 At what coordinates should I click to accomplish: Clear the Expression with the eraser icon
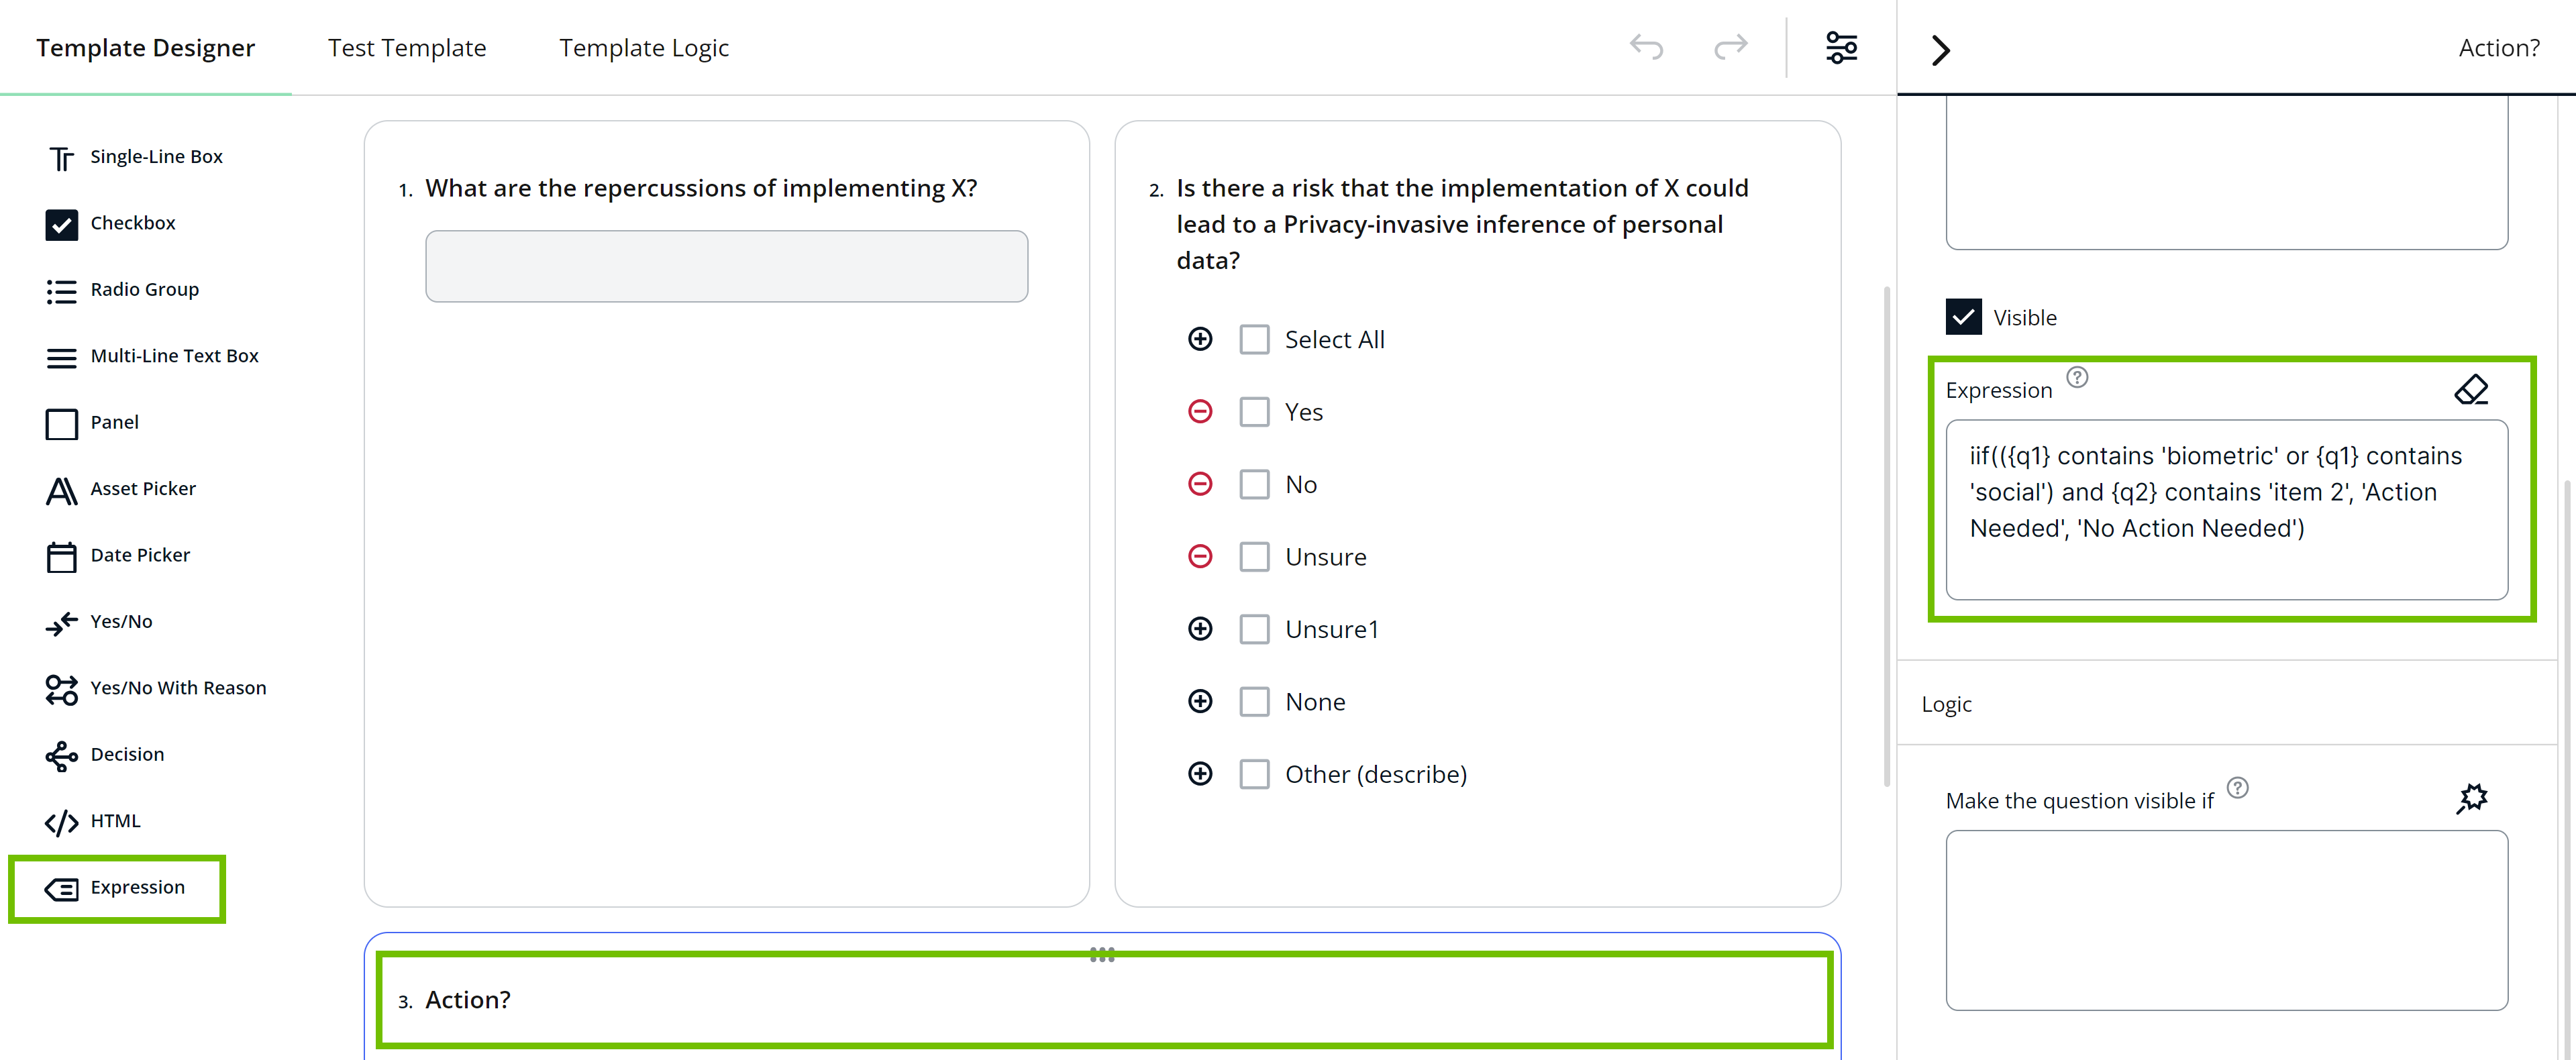pyautogui.click(x=2472, y=389)
